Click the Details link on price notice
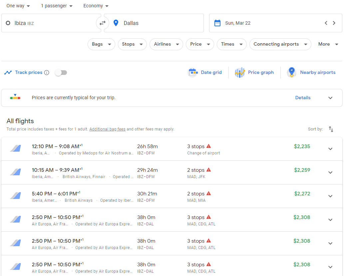The image size is (344, 276). pyautogui.click(x=303, y=98)
